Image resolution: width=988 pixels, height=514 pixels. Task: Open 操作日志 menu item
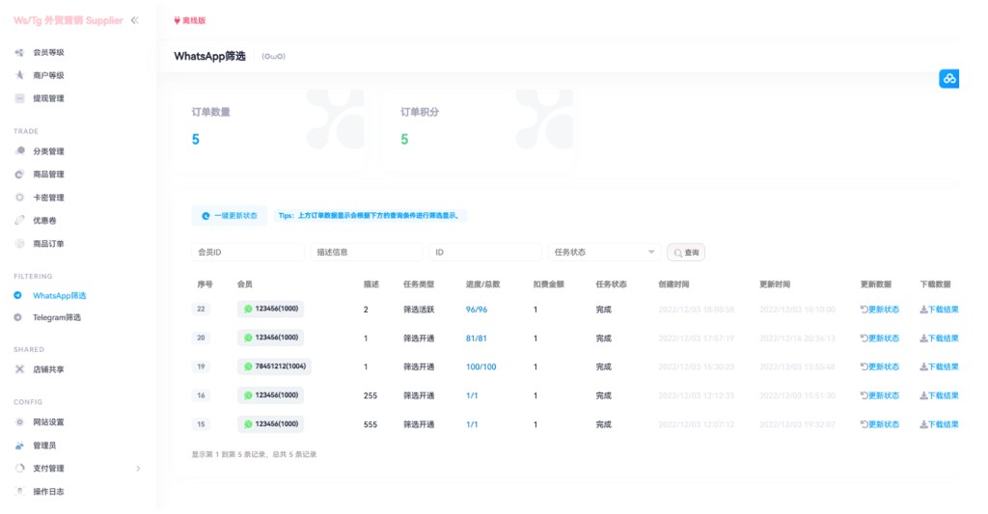(x=48, y=491)
